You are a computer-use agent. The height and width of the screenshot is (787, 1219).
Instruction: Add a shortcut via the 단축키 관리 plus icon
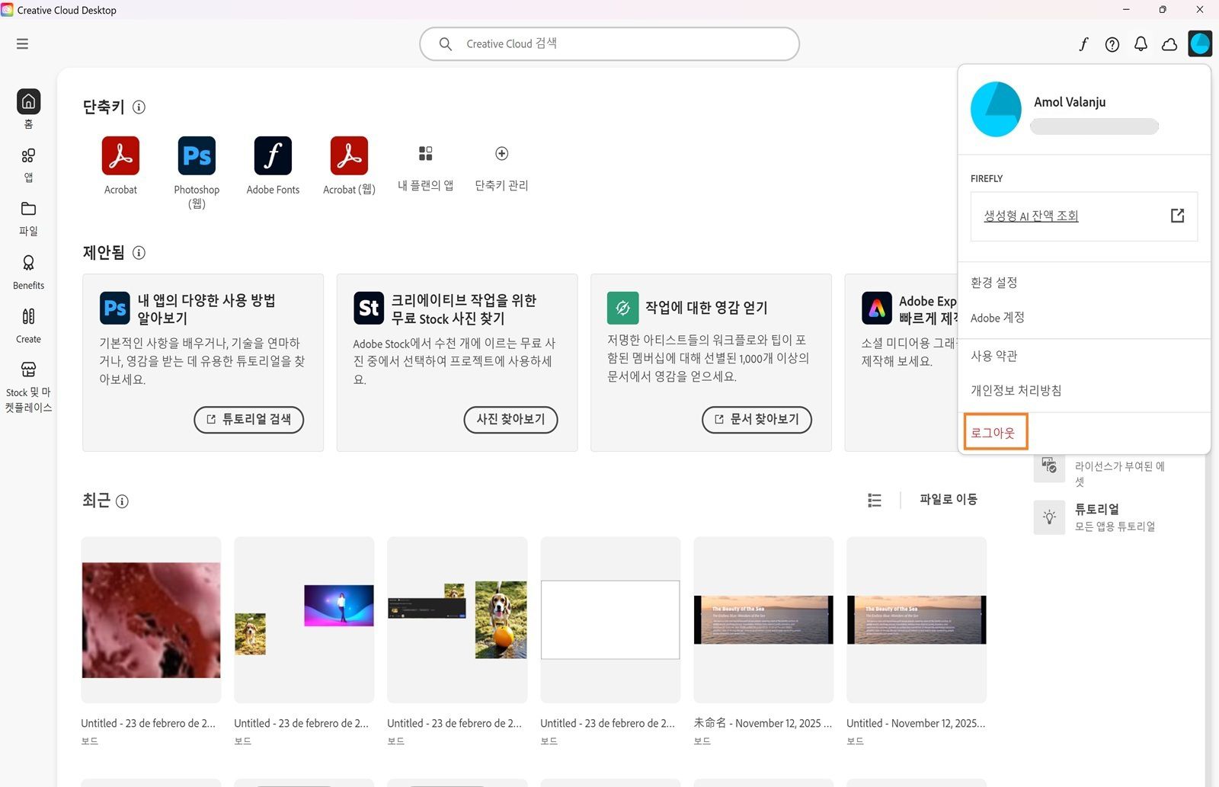501,153
